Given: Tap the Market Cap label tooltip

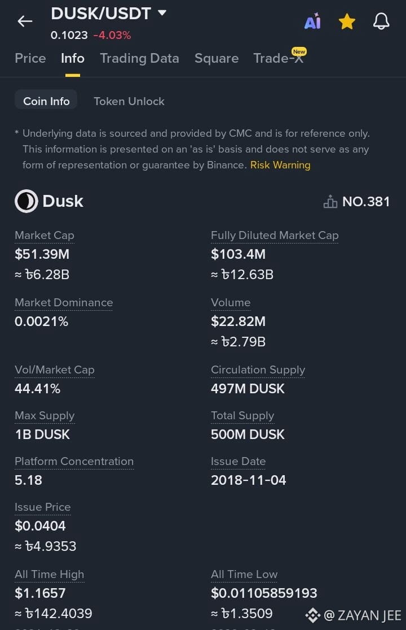Looking at the screenshot, I should point(44,236).
